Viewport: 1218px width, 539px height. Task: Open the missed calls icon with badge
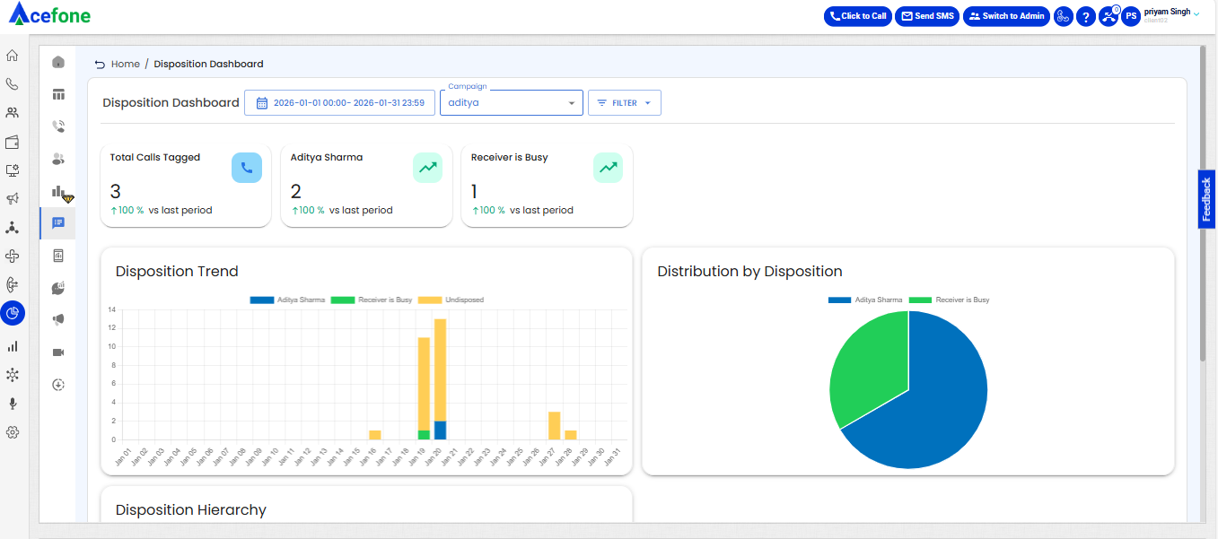[1109, 15]
